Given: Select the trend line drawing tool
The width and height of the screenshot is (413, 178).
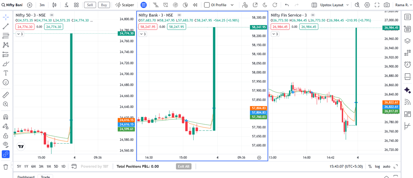Looking at the screenshot, I should 6,26.
